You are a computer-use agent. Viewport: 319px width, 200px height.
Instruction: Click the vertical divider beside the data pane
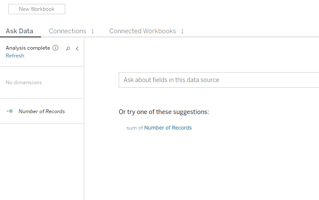84,130
